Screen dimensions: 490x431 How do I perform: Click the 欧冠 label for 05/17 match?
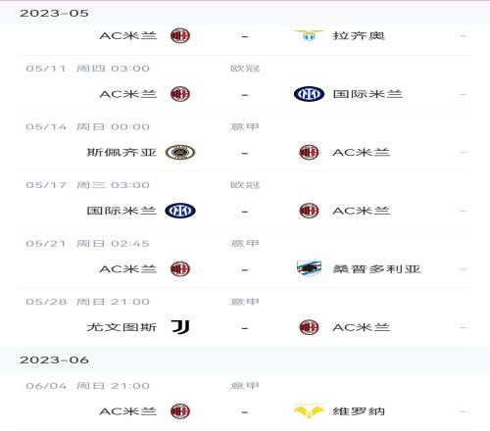245,185
